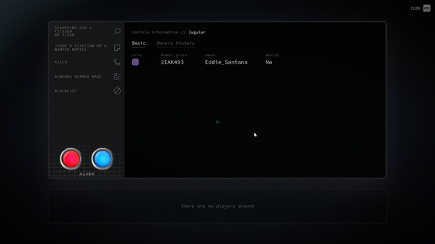Image resolution: width=435 pixels, height=244 pixels.
Task: Select General Search Base menu entry
Action: point(78,77)
